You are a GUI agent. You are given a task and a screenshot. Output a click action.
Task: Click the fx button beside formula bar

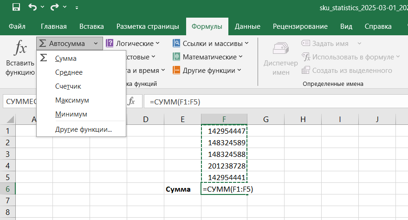pyautogui.click(x=132, y=101)
